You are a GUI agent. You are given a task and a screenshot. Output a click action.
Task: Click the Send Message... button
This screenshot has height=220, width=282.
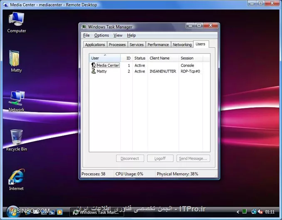(193, 158)
